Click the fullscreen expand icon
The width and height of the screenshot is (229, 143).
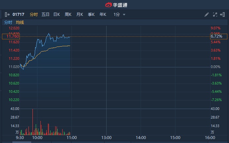pyautogui.click(x=215, y=15)
